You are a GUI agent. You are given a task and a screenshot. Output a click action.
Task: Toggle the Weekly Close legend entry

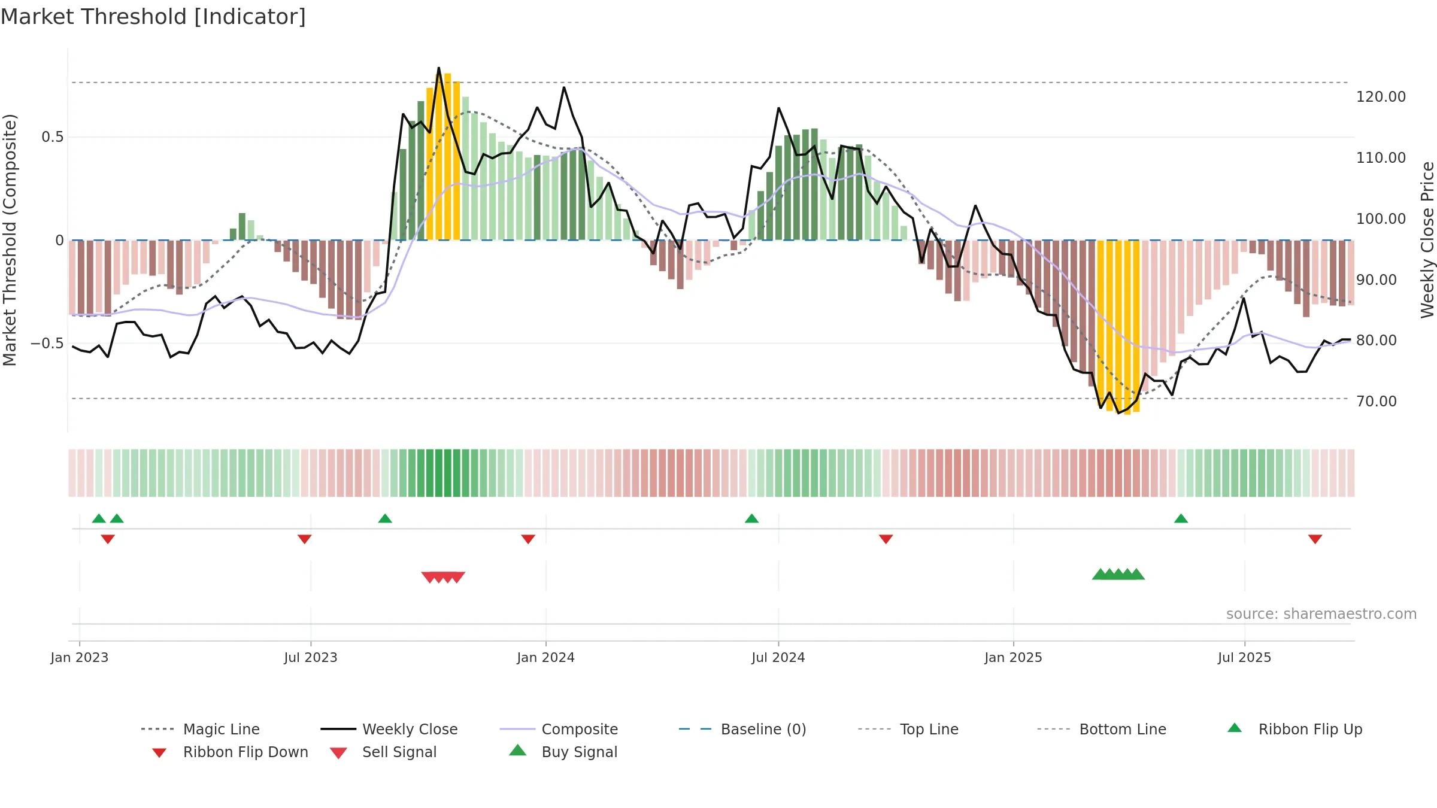pyautogui.click(x=389, y=729)
